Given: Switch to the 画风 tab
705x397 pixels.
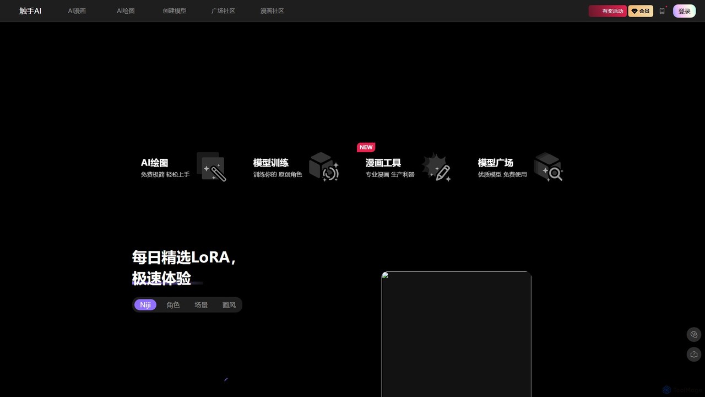Looking at the screenshot, I should (x=229, y=305).
